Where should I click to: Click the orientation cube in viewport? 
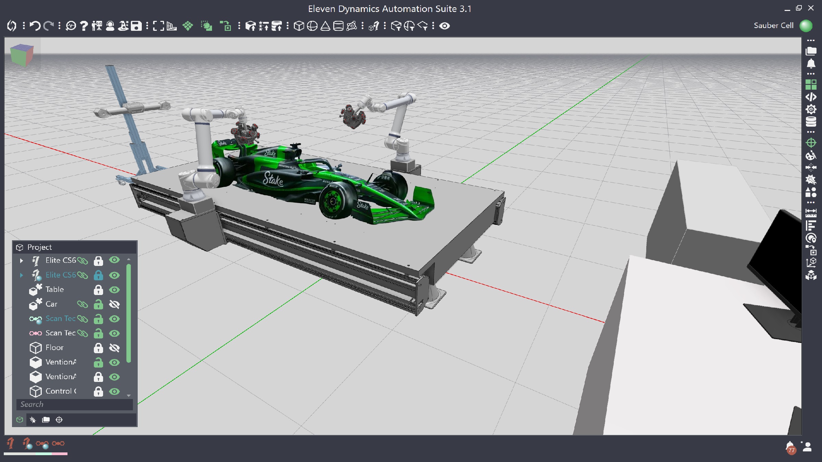22,55
